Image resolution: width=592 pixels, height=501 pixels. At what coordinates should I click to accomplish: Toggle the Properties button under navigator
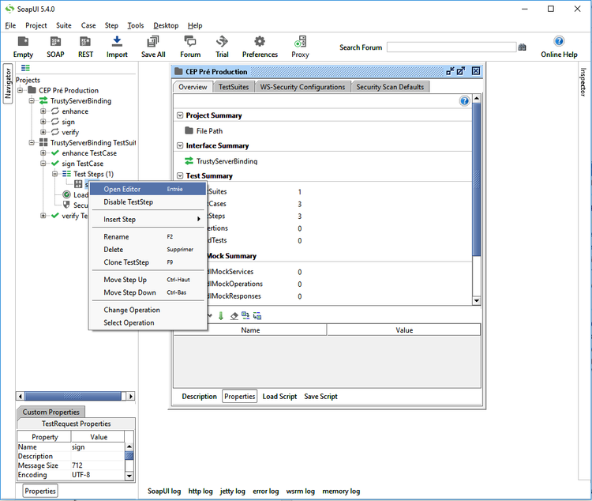(40, 491)
